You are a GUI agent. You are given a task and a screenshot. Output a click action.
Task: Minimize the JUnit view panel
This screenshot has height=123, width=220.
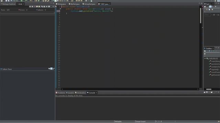pyautogui.click(x=51, y=3)
